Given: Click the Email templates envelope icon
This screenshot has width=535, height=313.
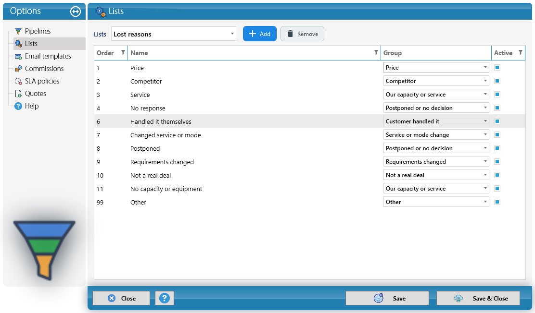Looking at the screenshot, I should (18, 56).
